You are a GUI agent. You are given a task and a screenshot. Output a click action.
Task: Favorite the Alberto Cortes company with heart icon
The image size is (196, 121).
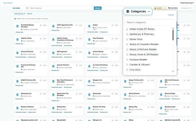(x=41, y=39)
